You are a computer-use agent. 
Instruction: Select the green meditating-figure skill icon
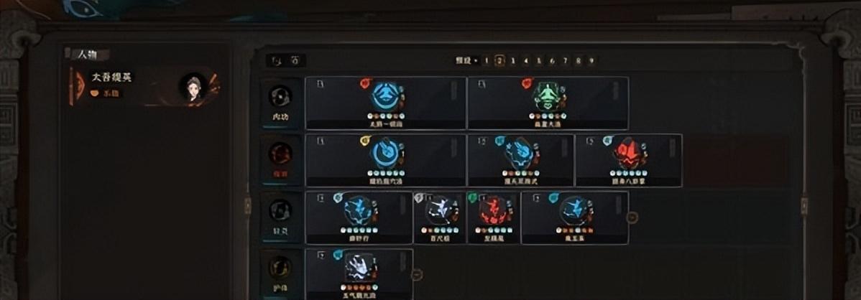point(548,97)
